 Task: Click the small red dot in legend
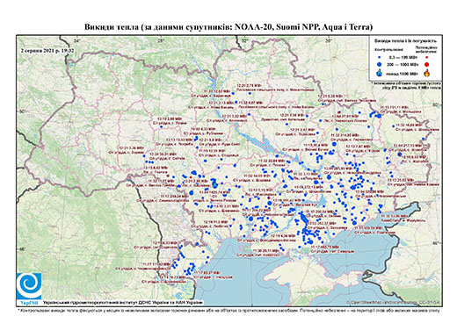coord(426,58)
